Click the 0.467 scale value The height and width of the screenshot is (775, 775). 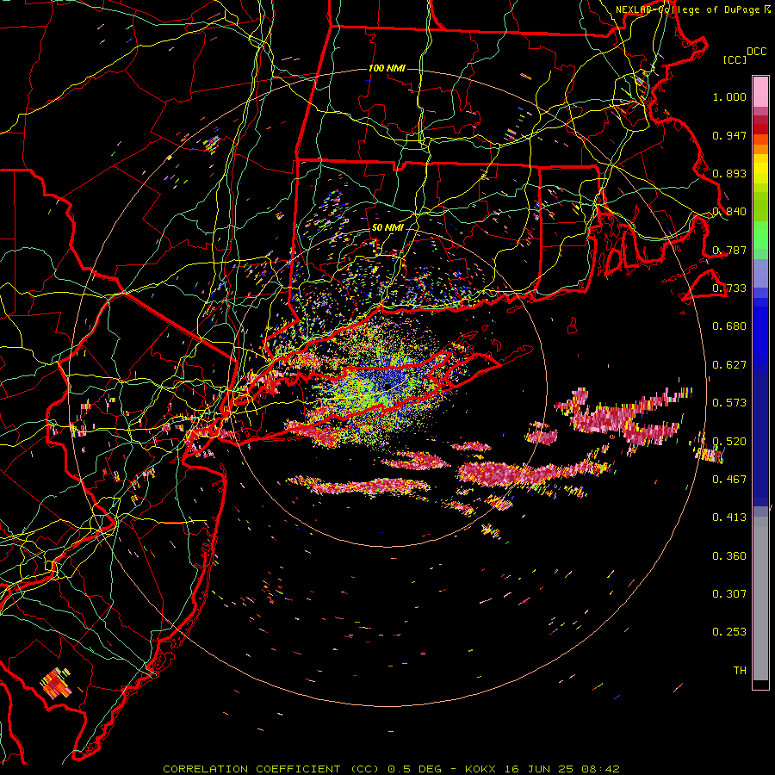(729, 480)
